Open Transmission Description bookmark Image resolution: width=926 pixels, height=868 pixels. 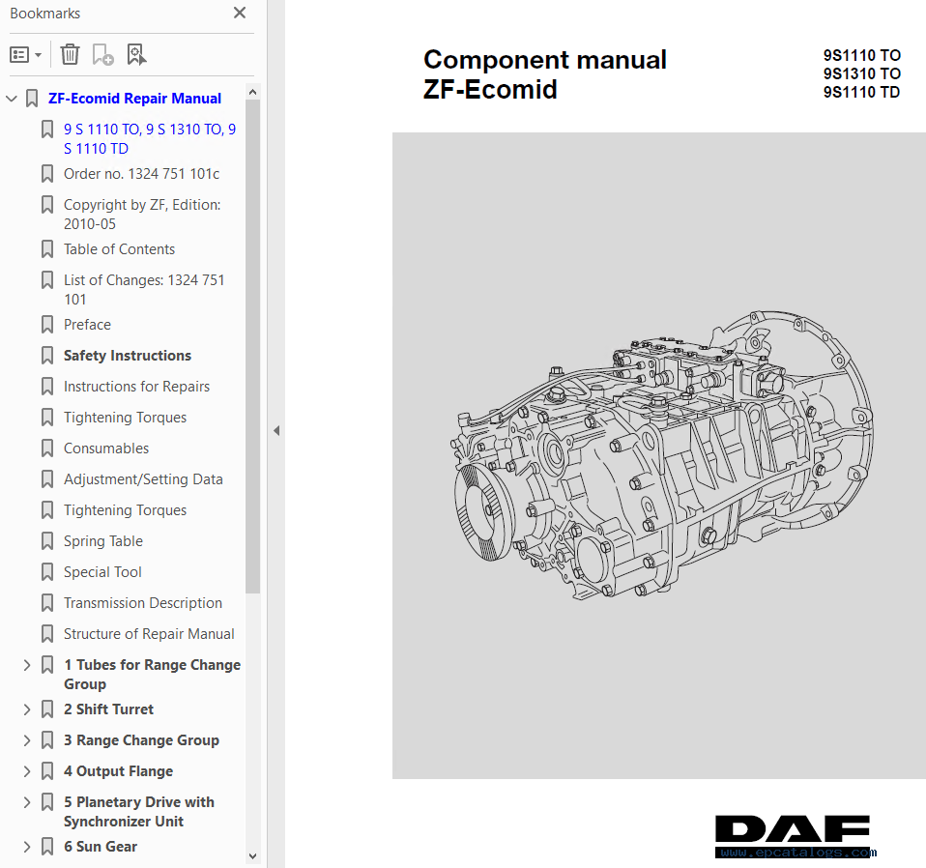click(x=143, y=603)
